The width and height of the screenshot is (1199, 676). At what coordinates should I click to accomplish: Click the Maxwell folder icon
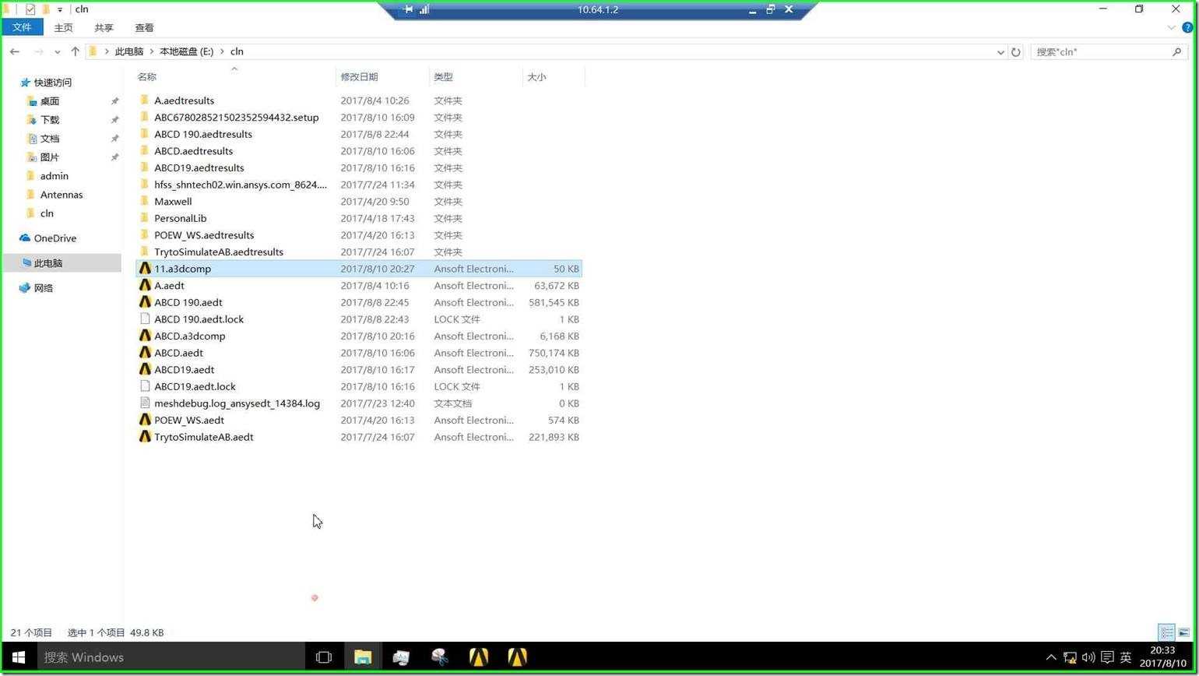[x=145, y=202]
